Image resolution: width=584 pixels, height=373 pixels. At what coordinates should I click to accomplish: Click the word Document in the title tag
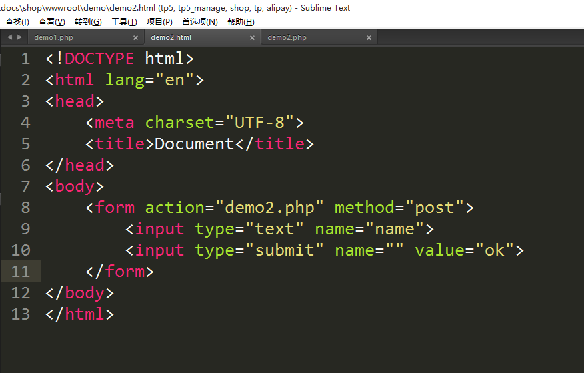[194, 144]
